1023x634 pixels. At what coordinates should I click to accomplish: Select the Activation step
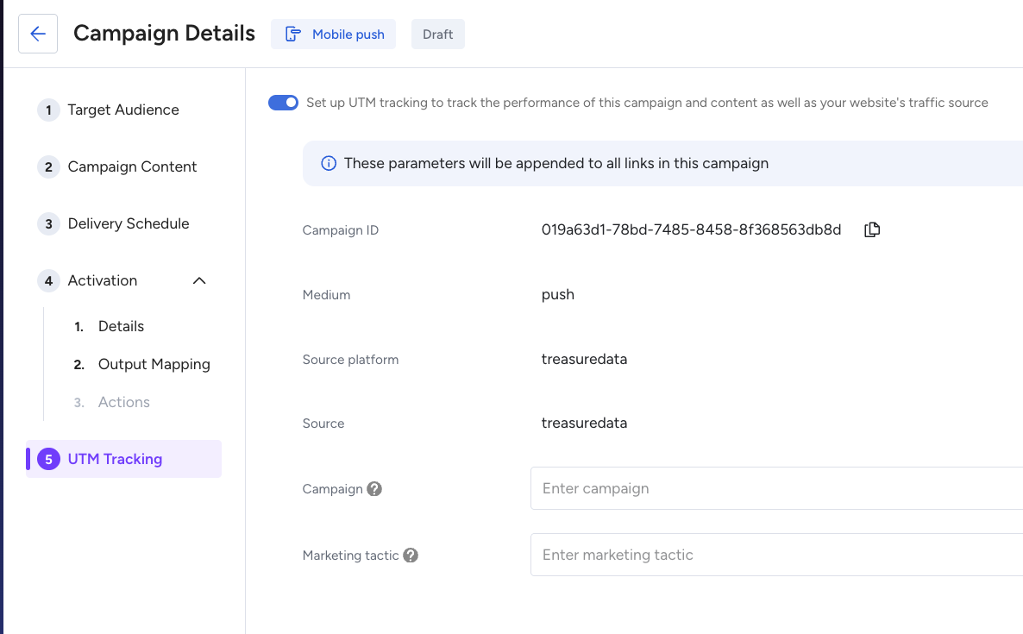point(102,280)
